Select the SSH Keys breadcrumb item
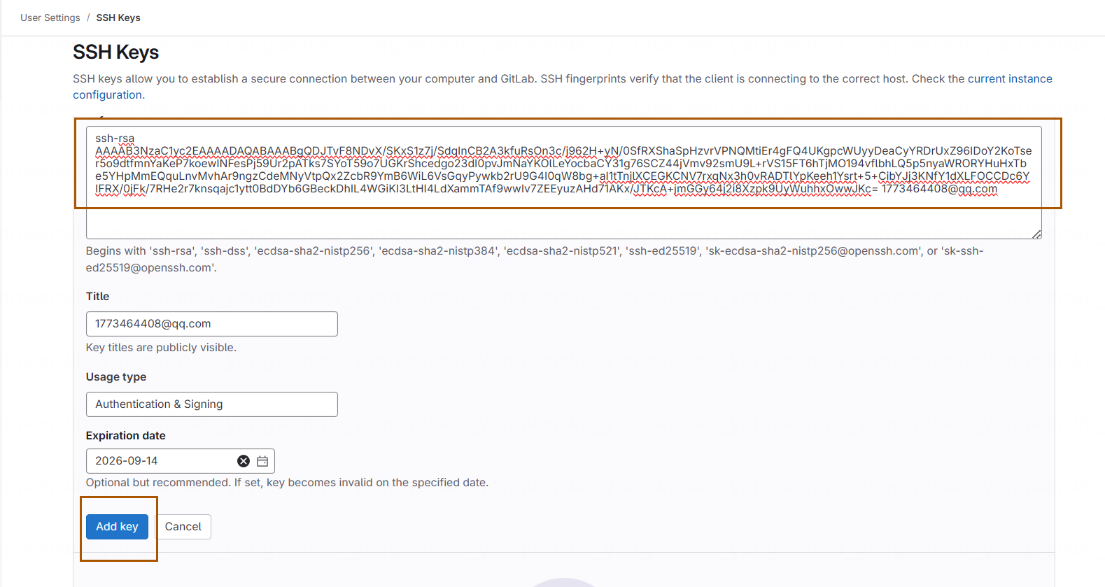Viewport: 1105px width, 587px height. pyautogui.click(x=118, y=17)
